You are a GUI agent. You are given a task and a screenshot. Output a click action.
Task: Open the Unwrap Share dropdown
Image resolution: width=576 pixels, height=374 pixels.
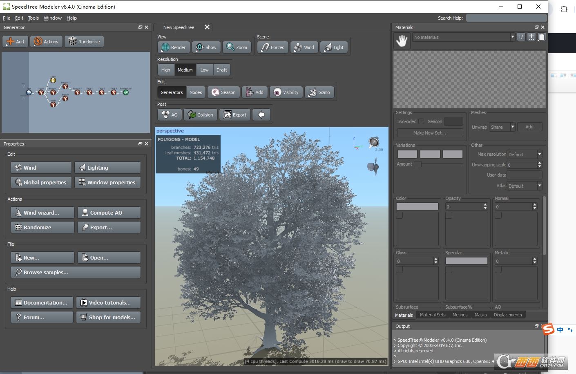click(502, 127)
